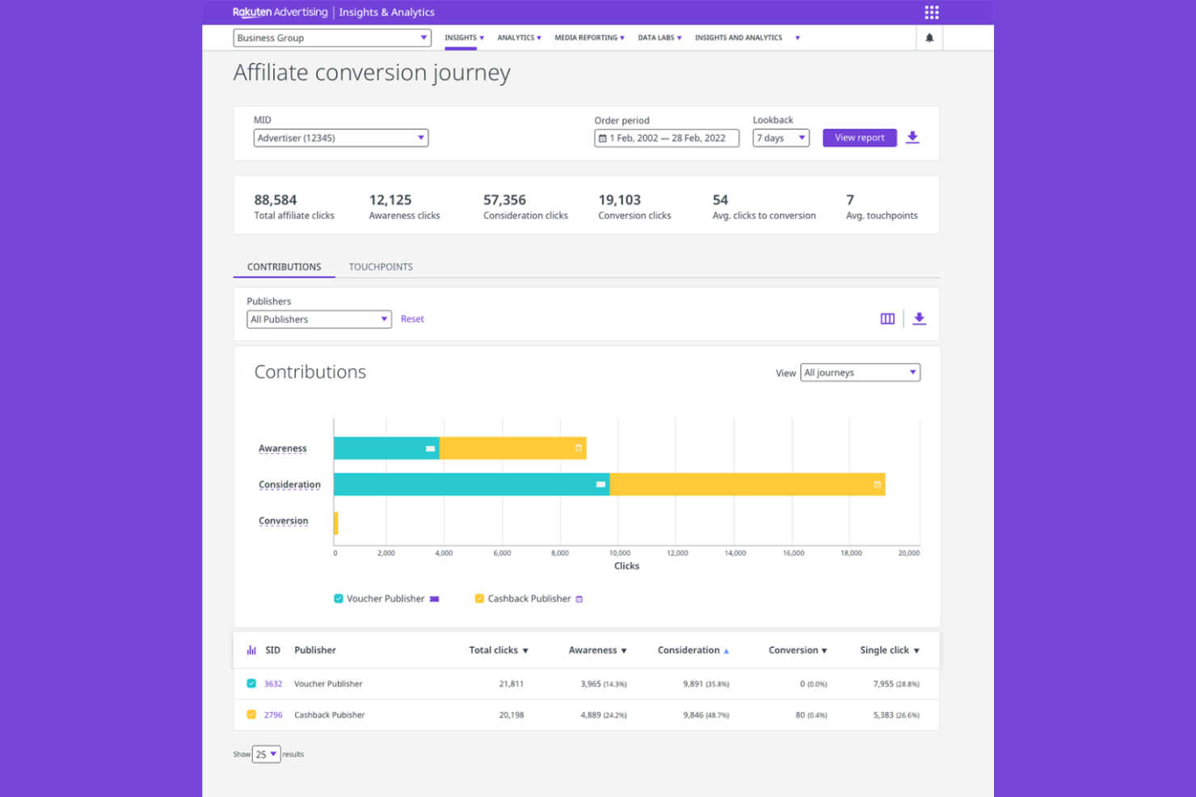Click the 12,125 Awareness clicks stat
Screen dimensions: 1196x797
click(x=404, y=206)
